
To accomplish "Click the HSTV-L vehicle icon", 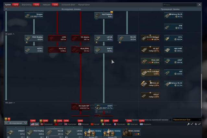I will (34, 50).
